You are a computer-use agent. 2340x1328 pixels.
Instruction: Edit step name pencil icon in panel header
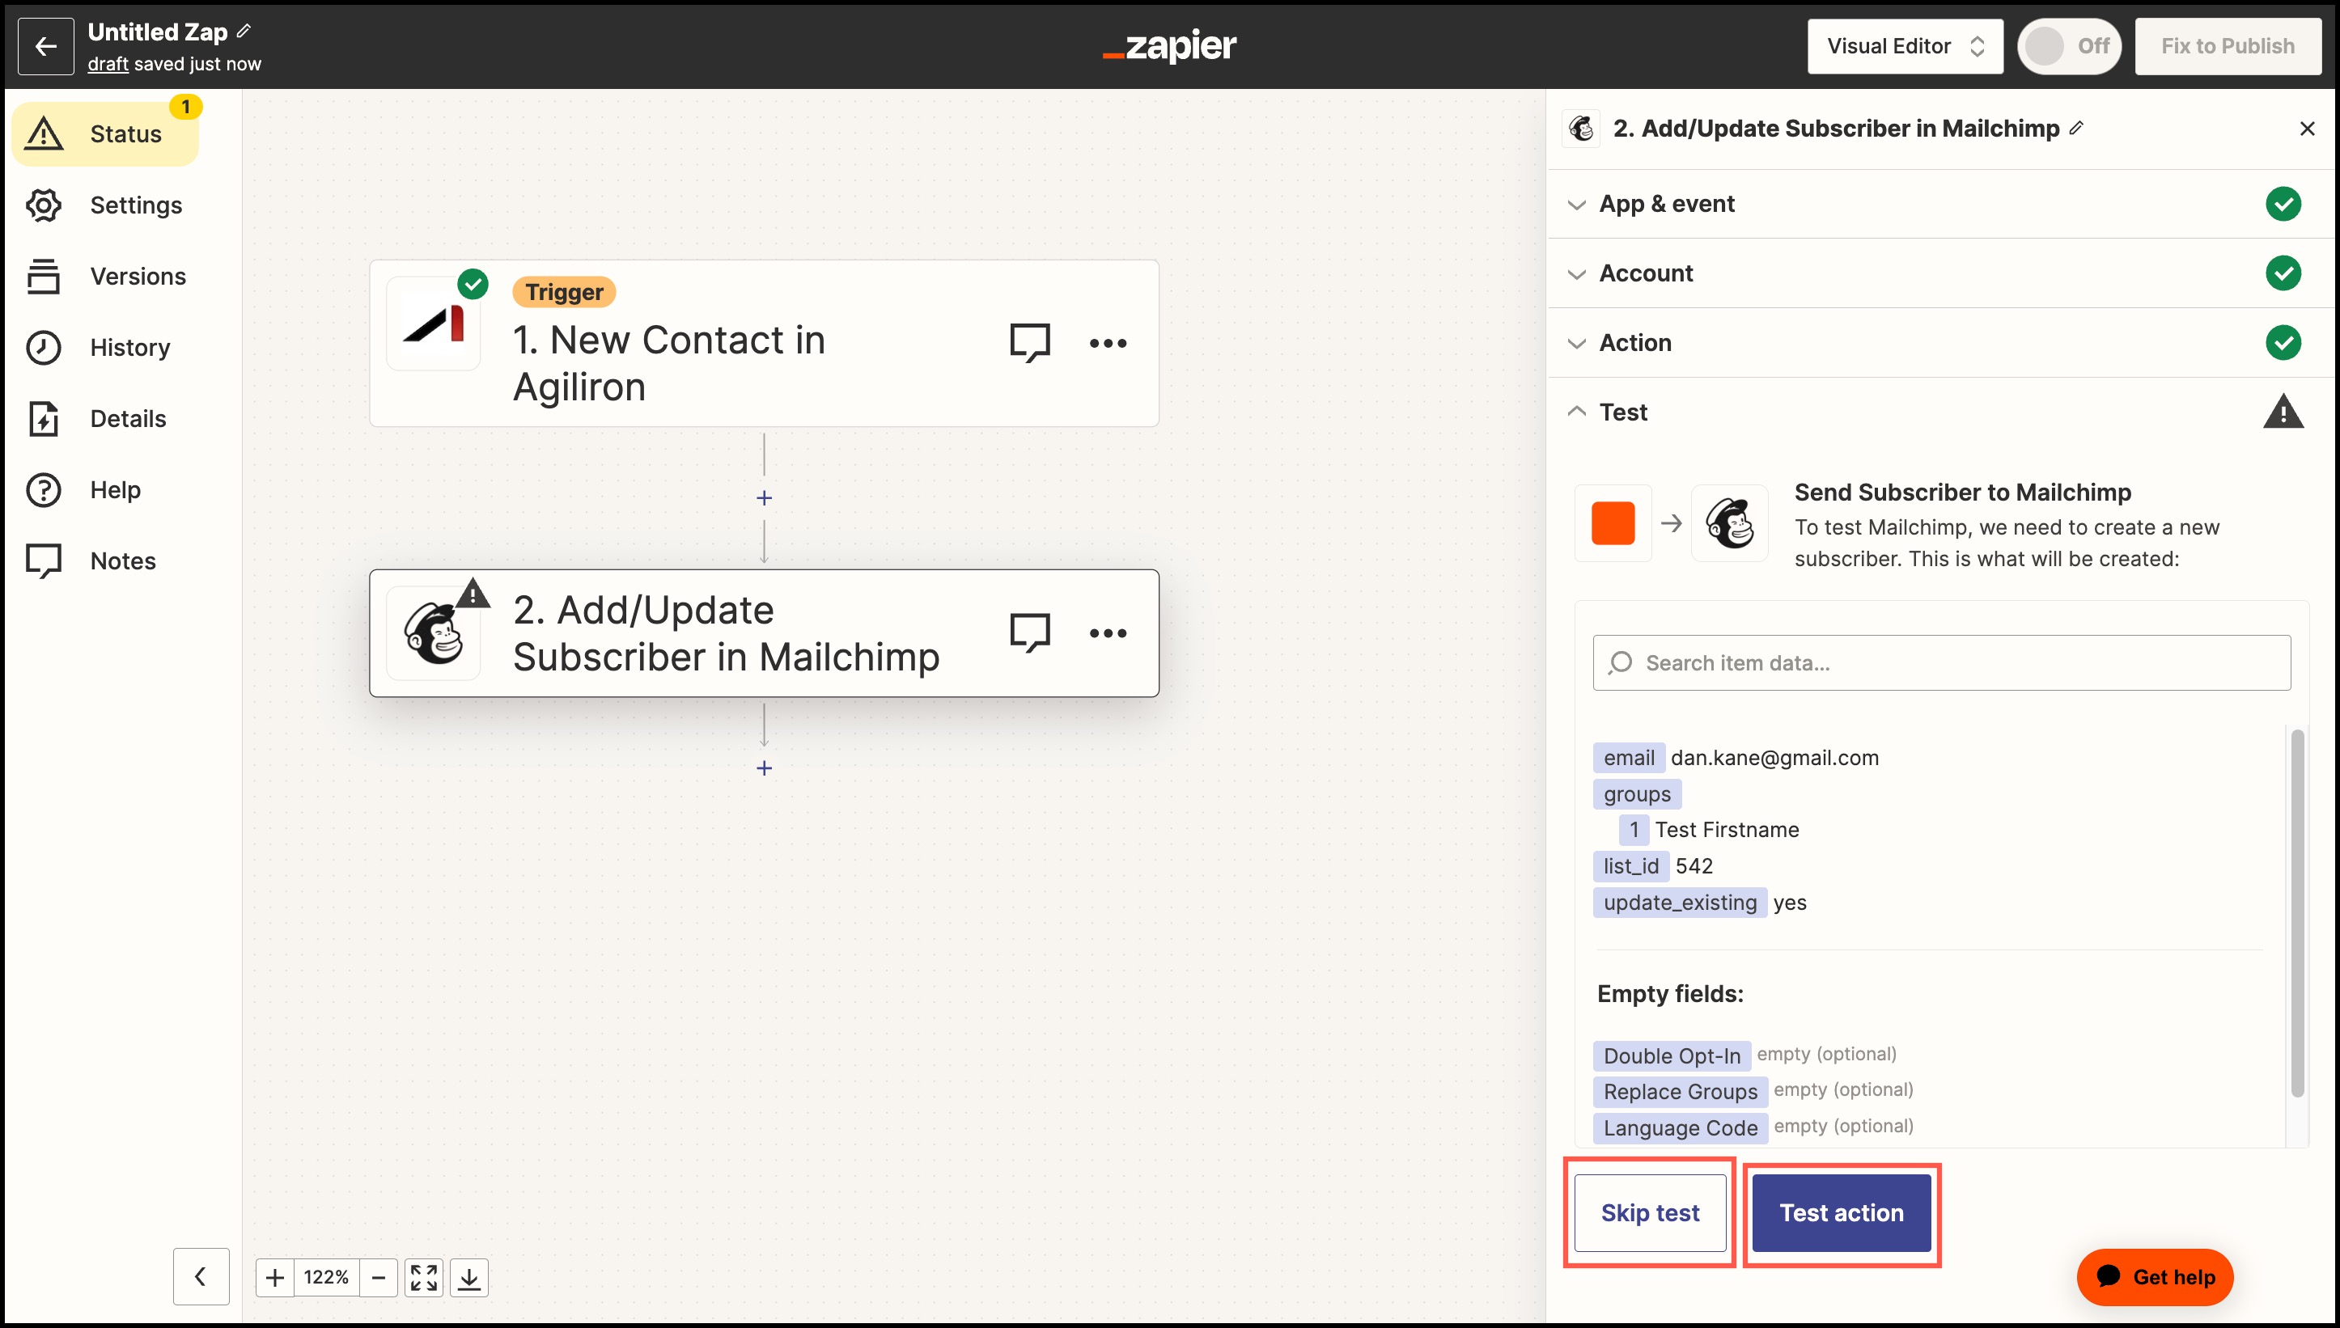(x=2077, y=128)
